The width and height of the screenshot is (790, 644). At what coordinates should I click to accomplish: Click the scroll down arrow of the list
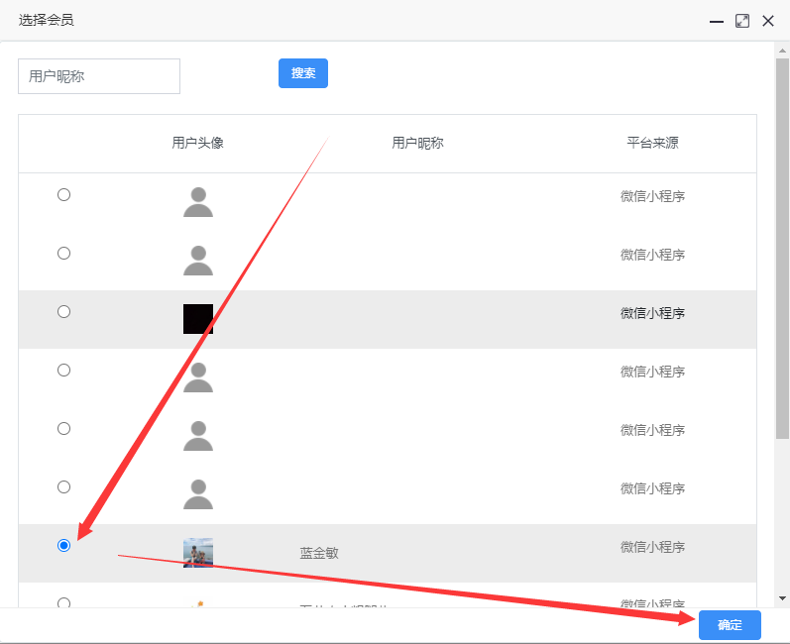click(x=782, y=598)
